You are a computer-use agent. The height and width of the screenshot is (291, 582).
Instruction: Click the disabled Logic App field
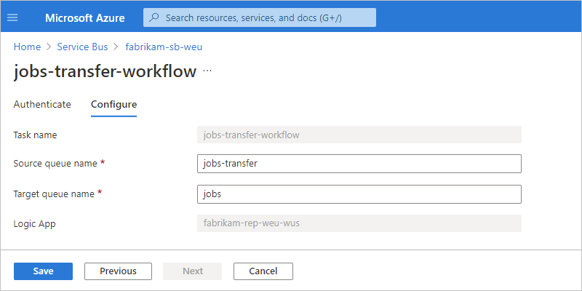(x=359, y=223)
